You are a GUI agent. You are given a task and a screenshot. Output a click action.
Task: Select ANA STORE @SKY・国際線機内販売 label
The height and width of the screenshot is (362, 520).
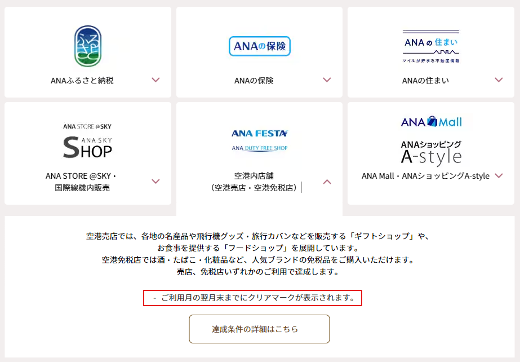[x=82, y=182]
